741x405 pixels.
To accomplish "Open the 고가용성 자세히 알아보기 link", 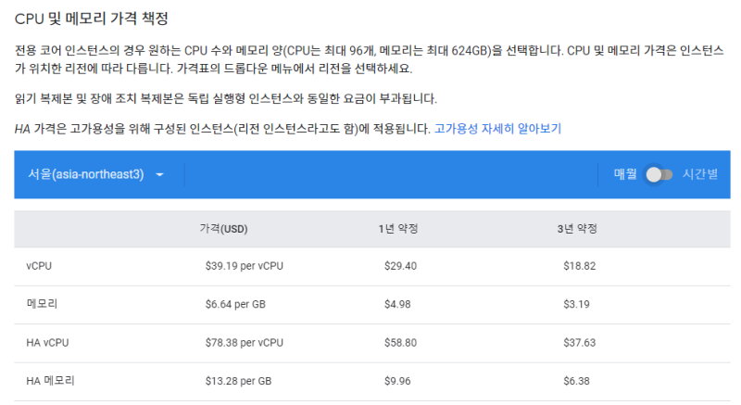I will [497, 129].
